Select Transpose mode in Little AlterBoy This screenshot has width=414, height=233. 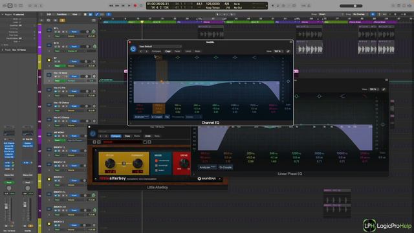[162, 161]
